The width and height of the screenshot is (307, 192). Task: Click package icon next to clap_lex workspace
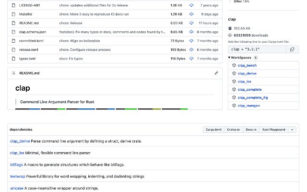coord(234,81)
